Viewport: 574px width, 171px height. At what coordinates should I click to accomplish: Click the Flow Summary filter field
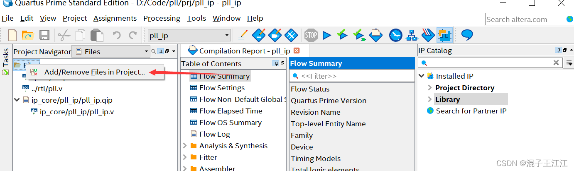pyautogui.click(x=352, y=76)
